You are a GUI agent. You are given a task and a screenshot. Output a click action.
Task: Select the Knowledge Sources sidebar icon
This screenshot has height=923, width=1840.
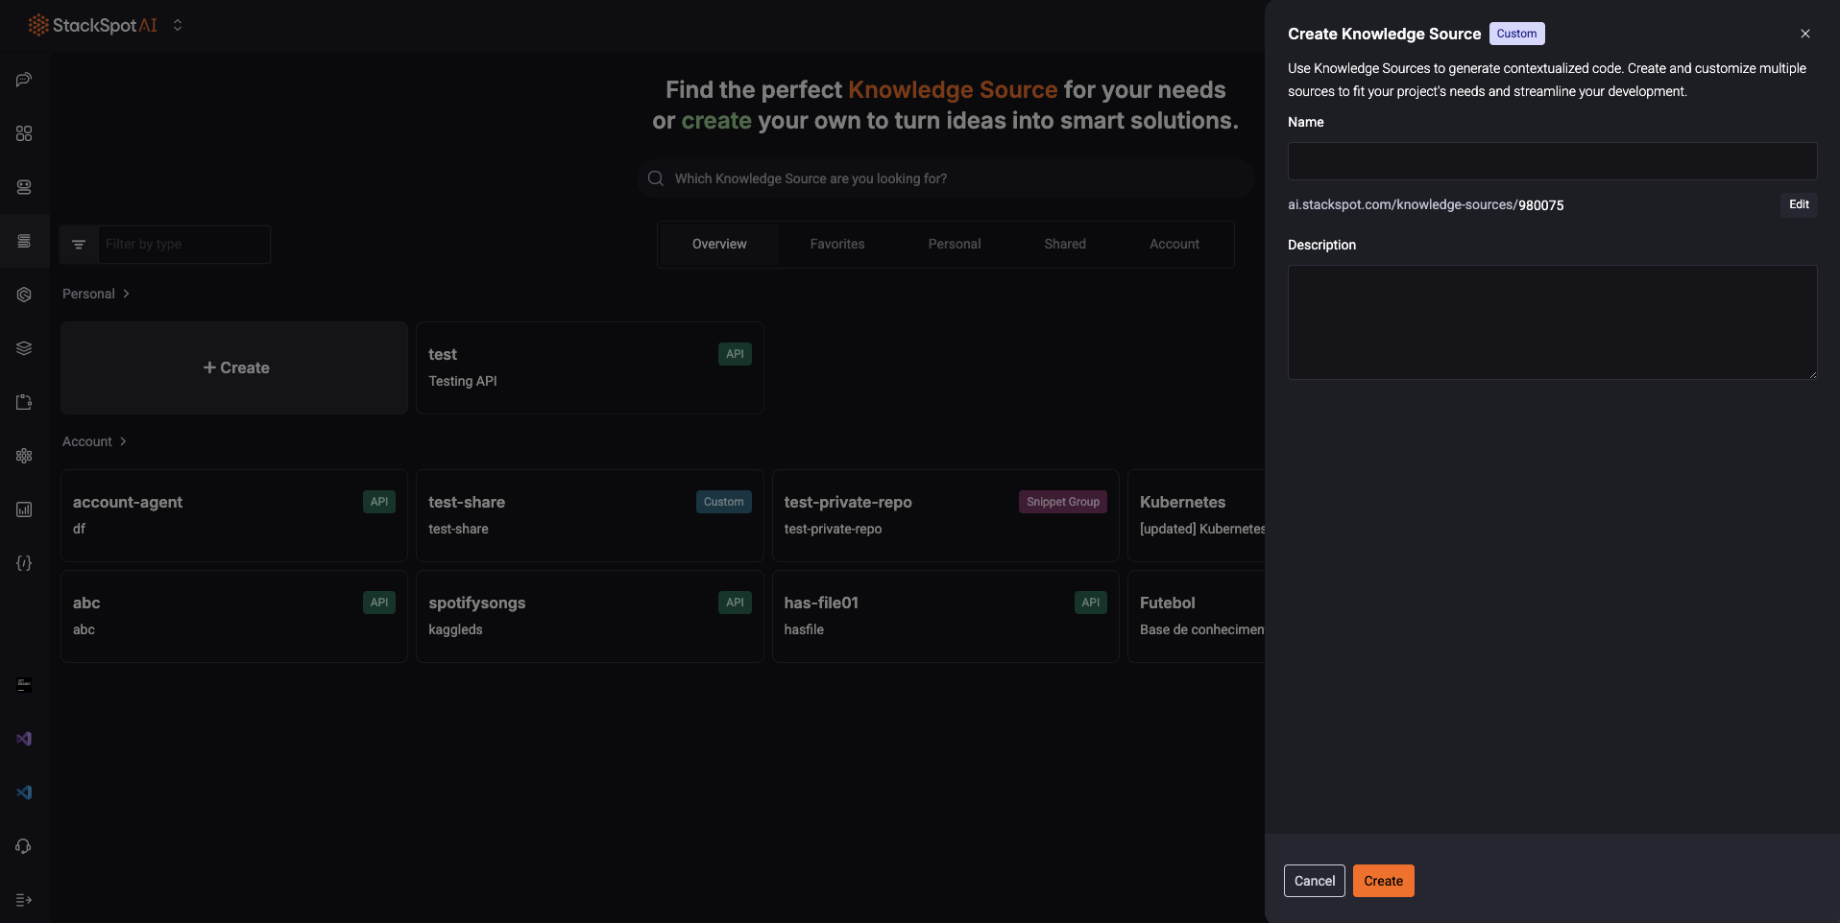point(23,241)
